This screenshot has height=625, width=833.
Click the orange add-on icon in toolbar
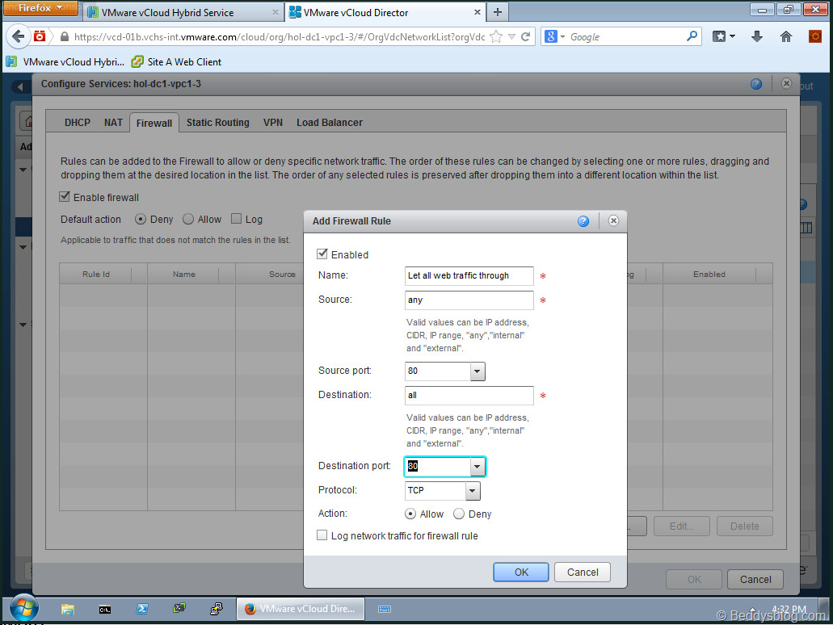pos(815,36)
